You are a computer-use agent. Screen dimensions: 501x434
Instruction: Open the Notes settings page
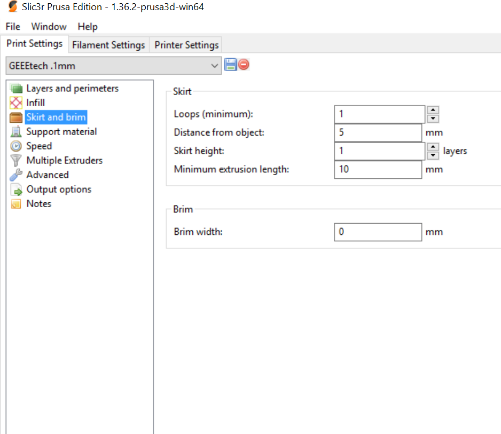pyautogui.click(x=38, y=204)
